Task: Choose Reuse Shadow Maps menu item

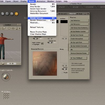Action: tap(42, 32)
